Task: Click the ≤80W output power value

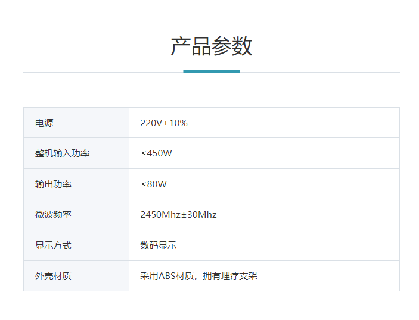Action: [154, 184]
